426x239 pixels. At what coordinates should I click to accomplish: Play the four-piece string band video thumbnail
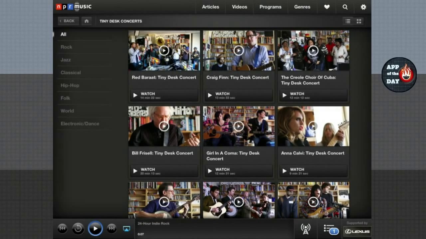pos(239,201)
